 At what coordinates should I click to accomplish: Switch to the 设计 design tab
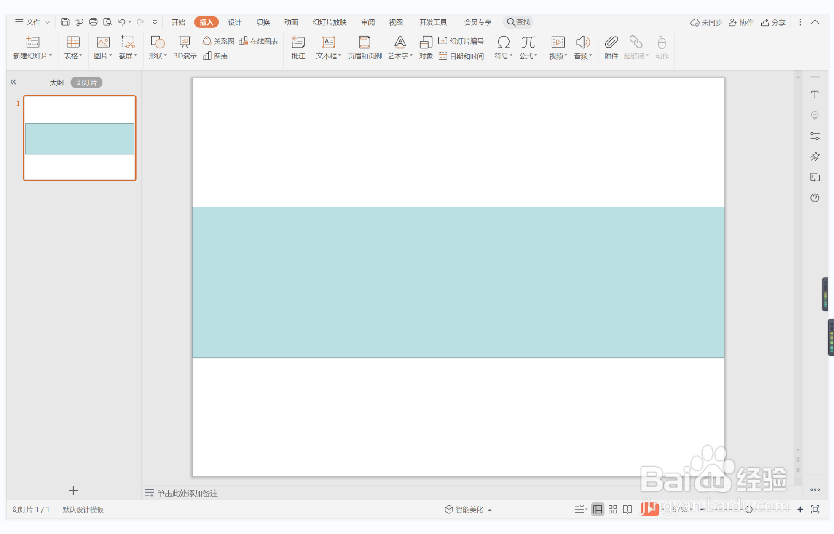click(x=234, y=22)
